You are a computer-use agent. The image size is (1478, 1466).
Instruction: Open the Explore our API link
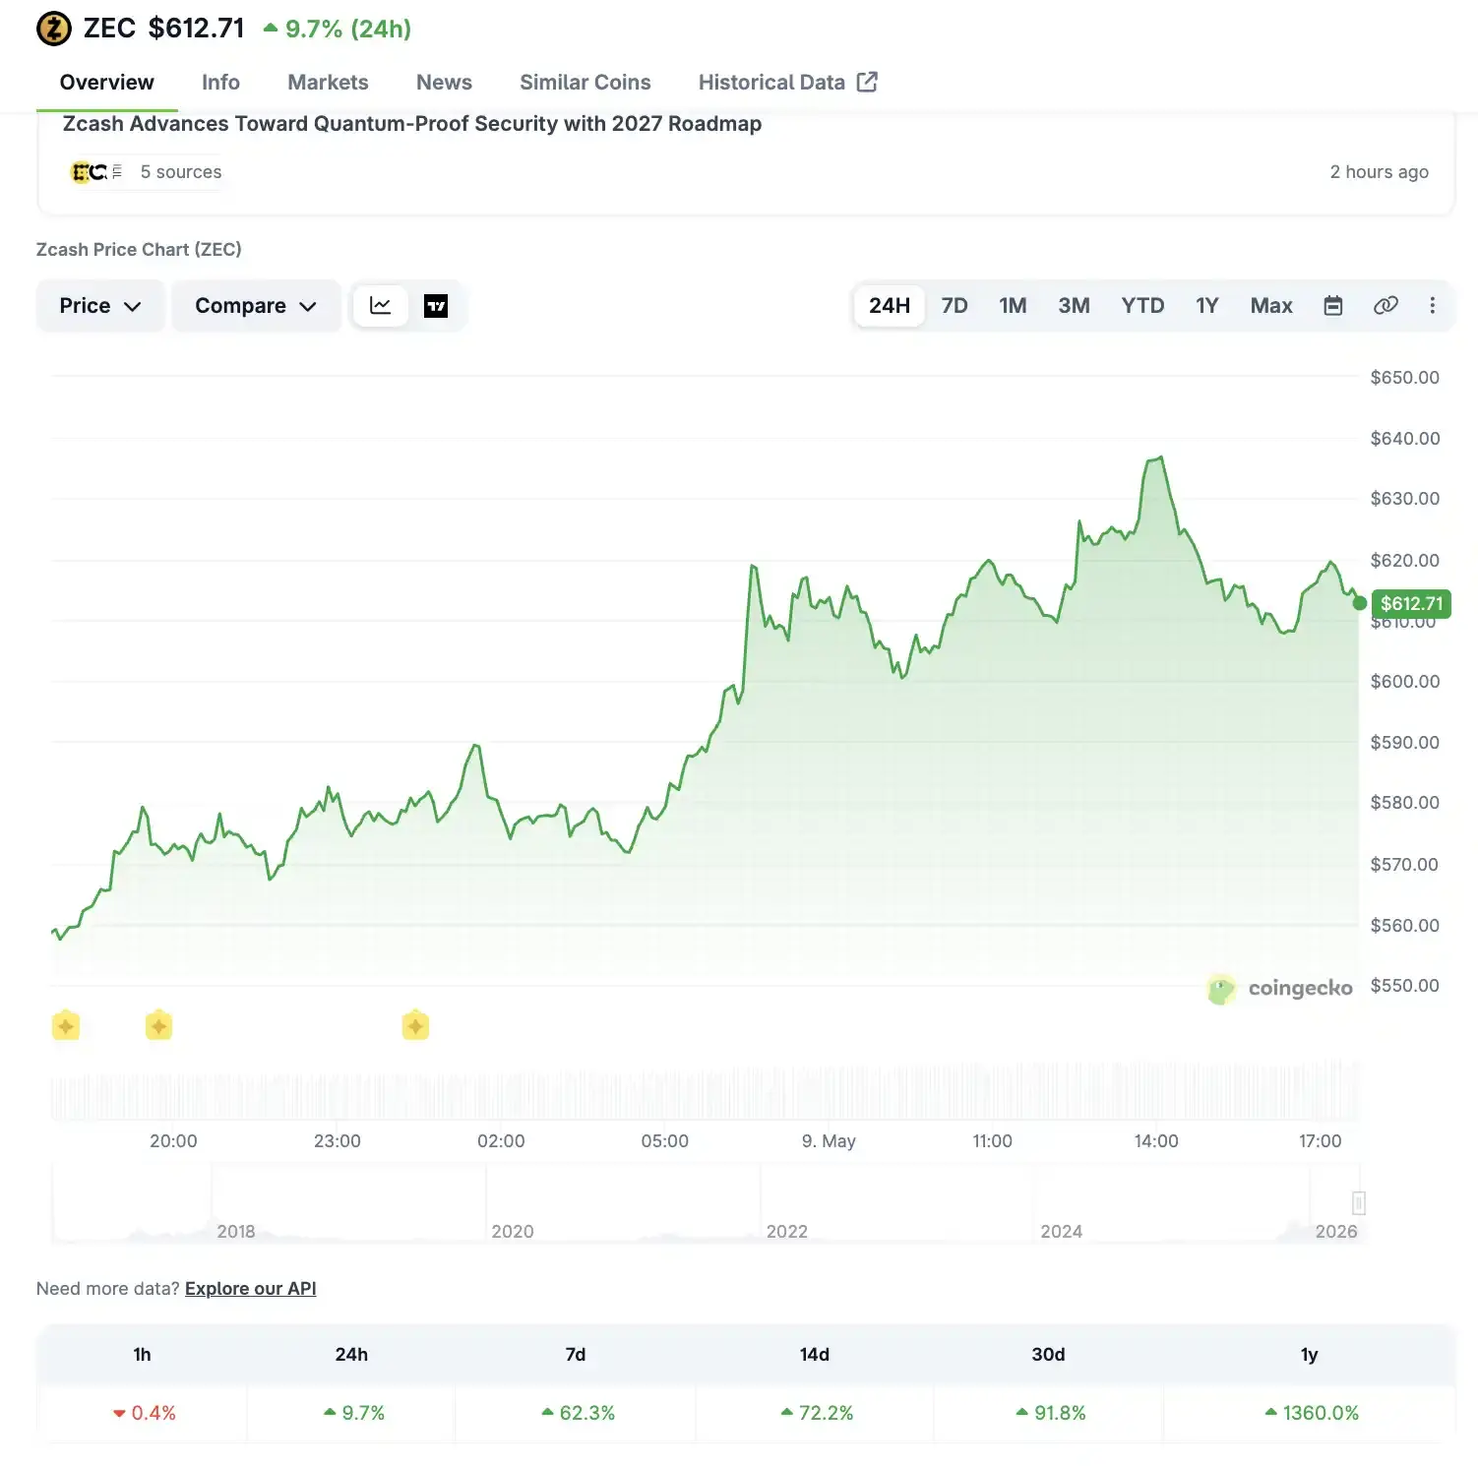click(x=251, y=1289)
